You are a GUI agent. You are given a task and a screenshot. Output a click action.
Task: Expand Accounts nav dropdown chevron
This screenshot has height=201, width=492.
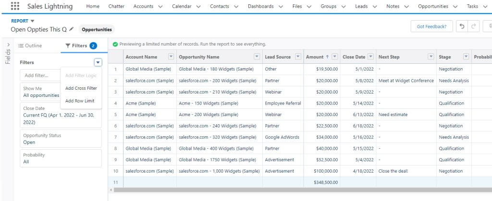160,7
